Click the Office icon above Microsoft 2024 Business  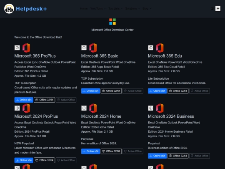click(x=160, y=108)
